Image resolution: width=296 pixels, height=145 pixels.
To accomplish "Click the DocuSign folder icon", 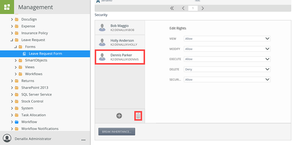I will pyautogui.click(x=17, y=20).
